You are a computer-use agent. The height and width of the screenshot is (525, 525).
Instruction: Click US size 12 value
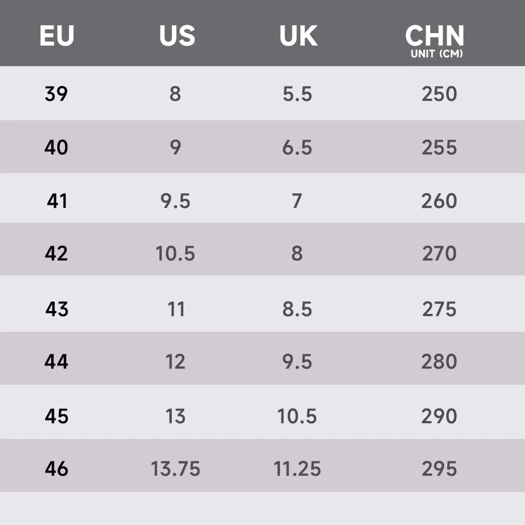[x=175, y=362]
